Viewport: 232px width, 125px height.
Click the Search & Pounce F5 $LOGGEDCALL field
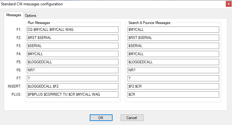[x=173, y=62]
